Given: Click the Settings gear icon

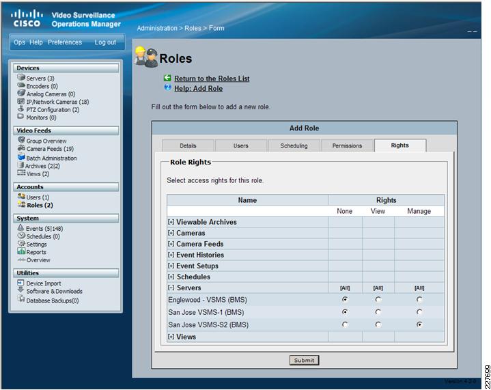Looking at the screenshot, I should 21,243.
